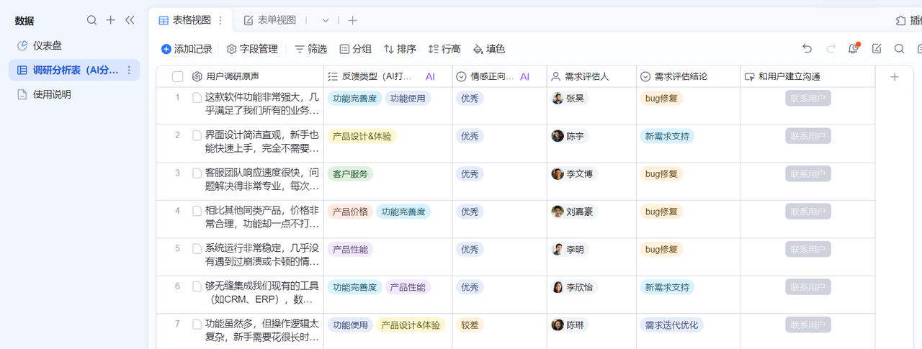This screenshot has height=349, width=922.
Task: Click the search icon in data sidebar
Action: 91,20
